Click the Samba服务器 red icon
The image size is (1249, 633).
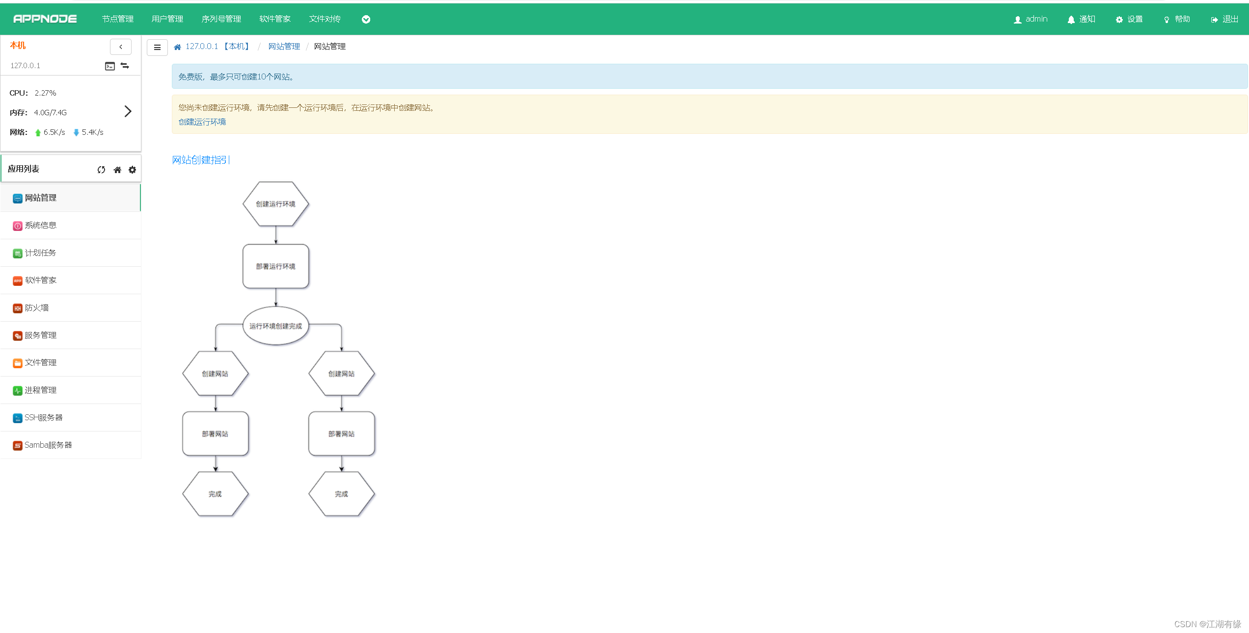coord(18,445)
